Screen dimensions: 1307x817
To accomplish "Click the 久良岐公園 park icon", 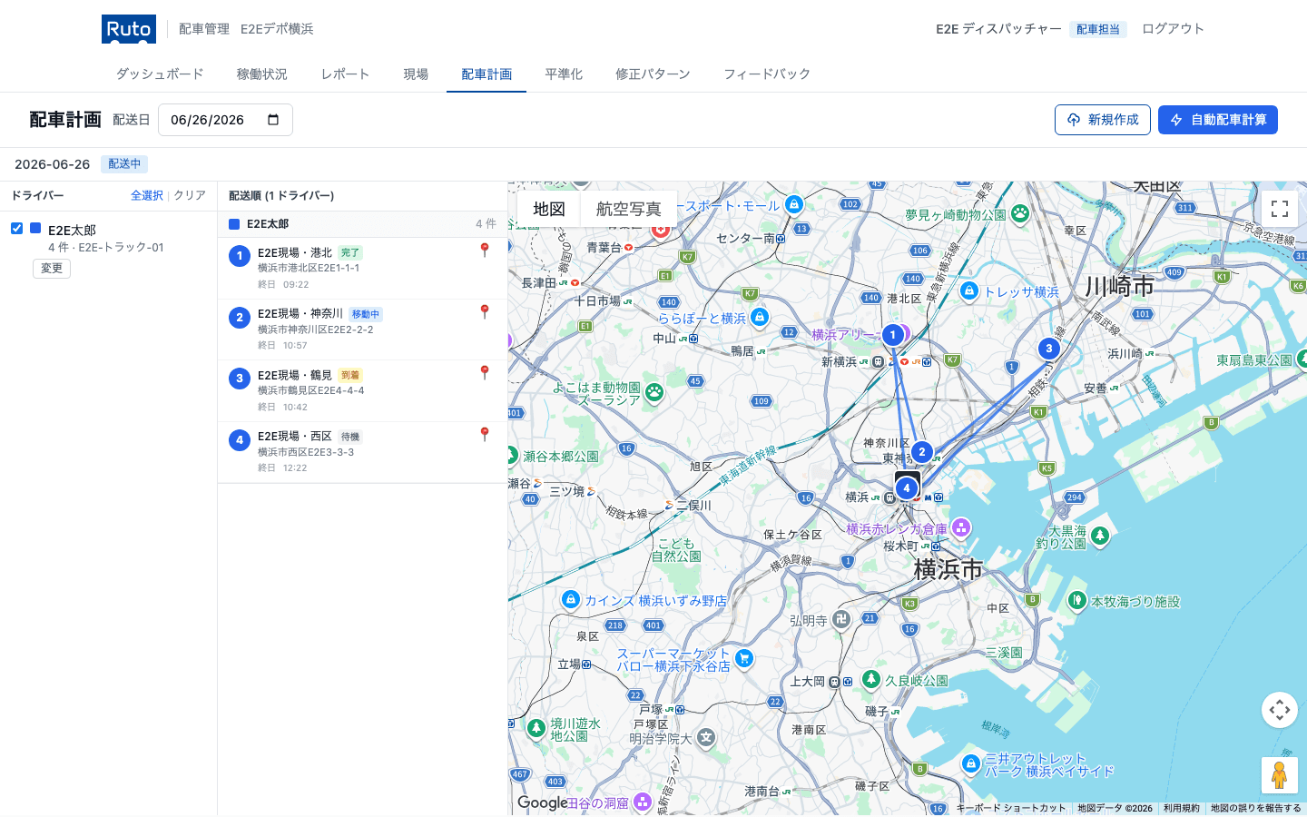I will 871,679.
